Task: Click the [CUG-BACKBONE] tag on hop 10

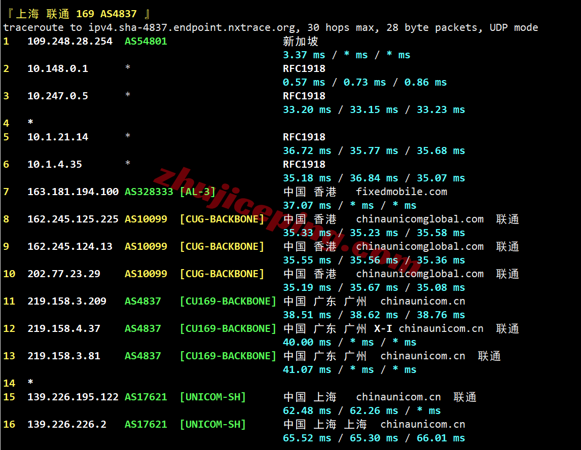Action: pyautogui.click(x=222, y=274)
